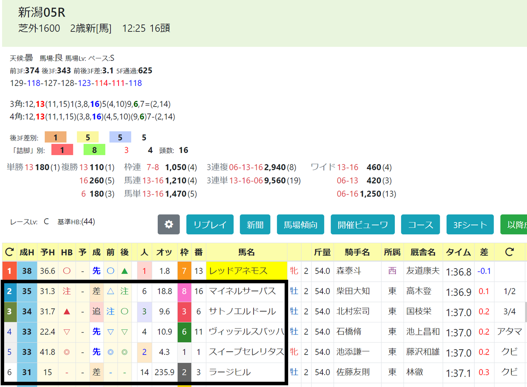Sort by the 厩舎名 stable column header
This screenshot has width=527, height=387.
pos(423,252)
